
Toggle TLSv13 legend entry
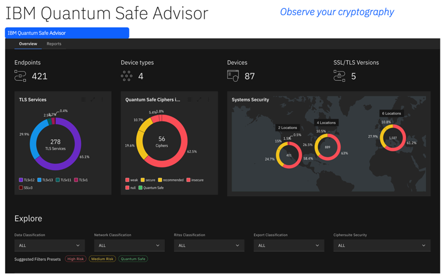pos(45,180)
